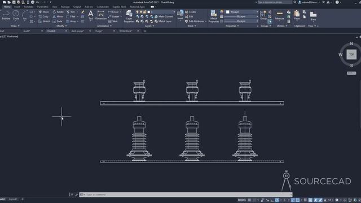Image resolution: width=361 pixels, height=203 pixels.
Task: Toggle MODEL space button in status bar
Action: (x=242, y=200)
